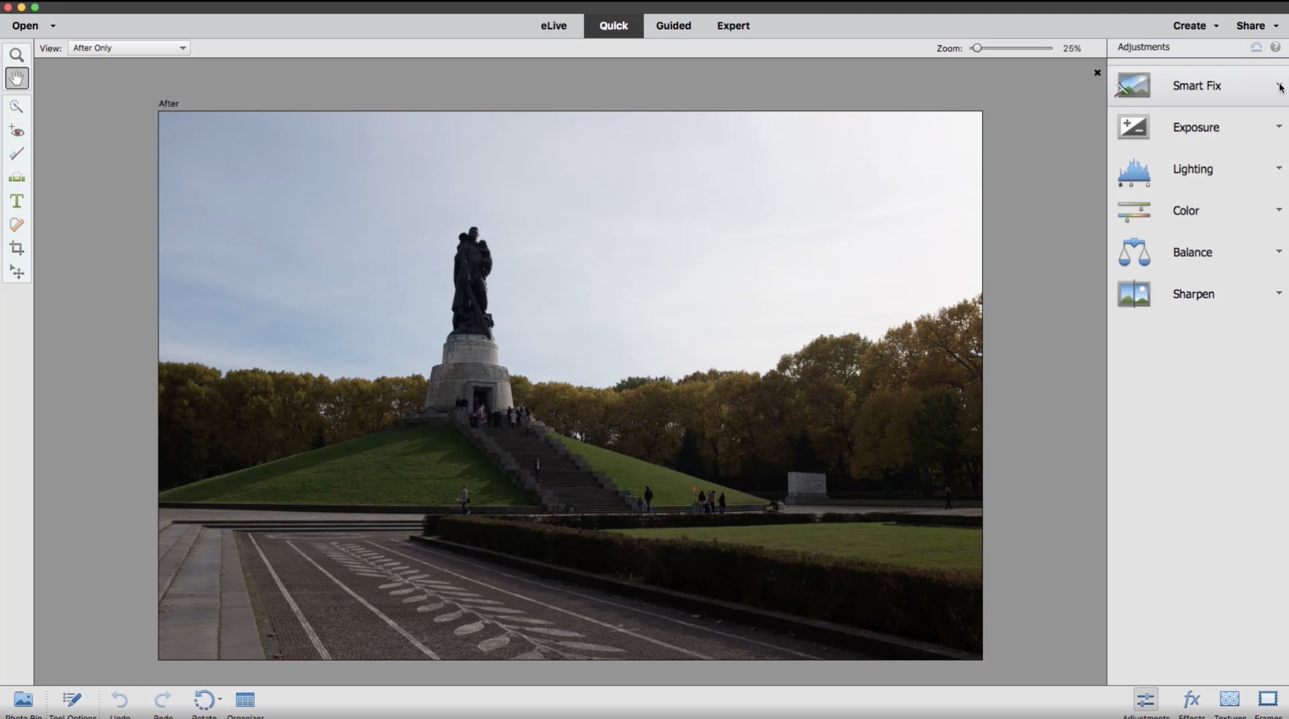Open the Create menu
1289x719 pixels.
coord(1194,26)
